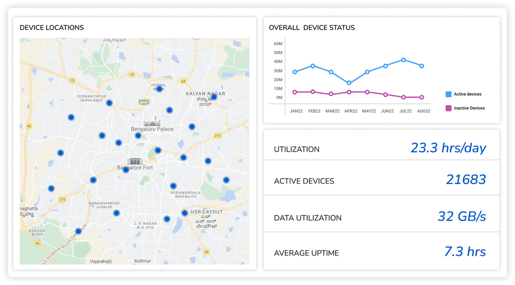
Task: Click the device marker near J.P. Nagar
Action: (x=167, y=219)
